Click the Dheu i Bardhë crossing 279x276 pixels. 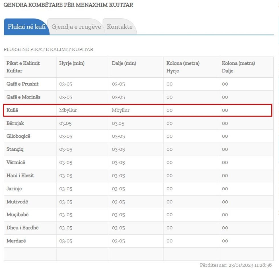point(22,228)
